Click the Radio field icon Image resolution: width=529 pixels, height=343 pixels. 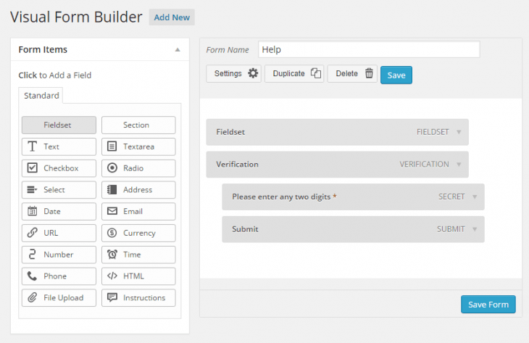click(x=112, y=168)
